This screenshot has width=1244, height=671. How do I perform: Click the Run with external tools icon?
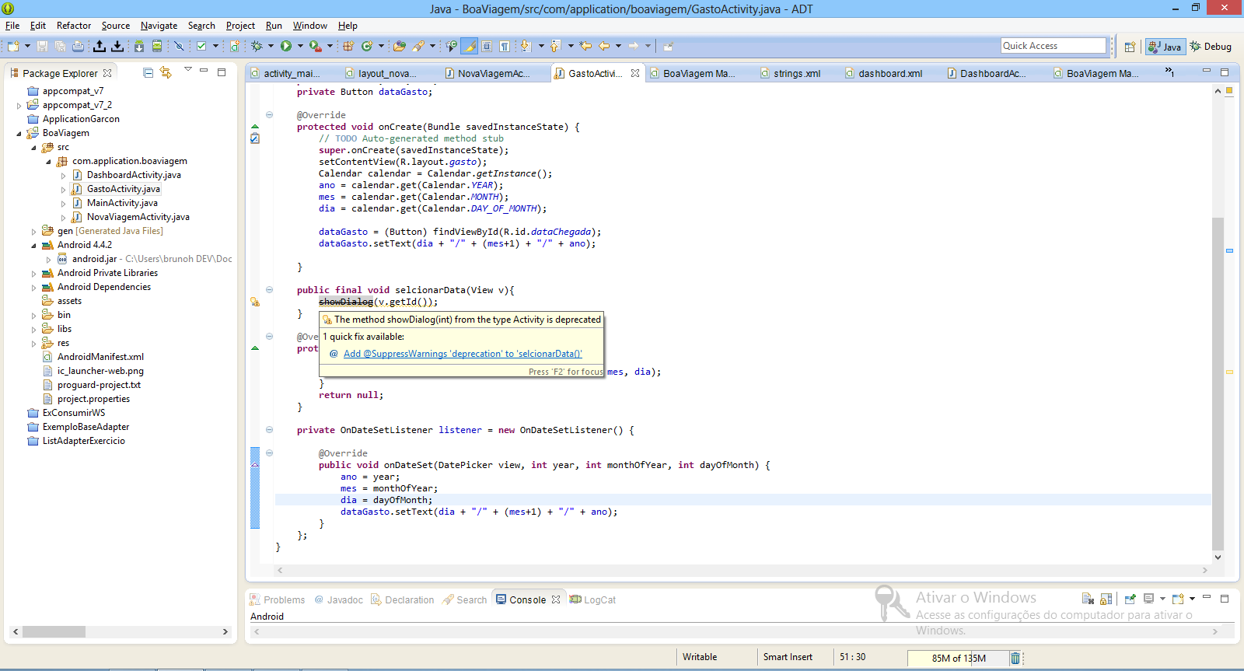click(x=315, y=46)
